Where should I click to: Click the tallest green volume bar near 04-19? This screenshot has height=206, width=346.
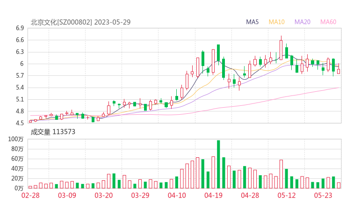tap(218, 164)
